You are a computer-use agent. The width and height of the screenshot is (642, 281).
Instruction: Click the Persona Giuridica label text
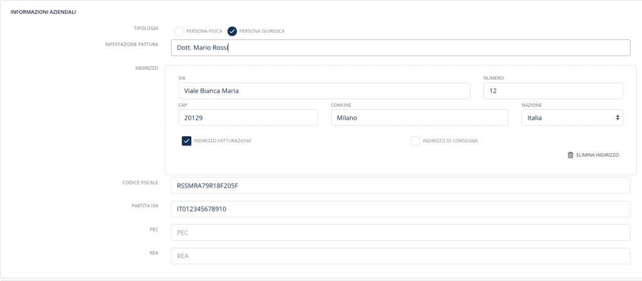[262, 31]
